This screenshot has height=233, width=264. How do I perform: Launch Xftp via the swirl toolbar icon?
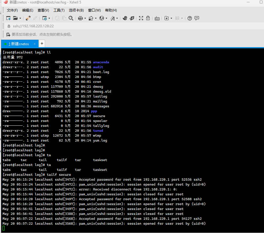click(x=125, y=18)
